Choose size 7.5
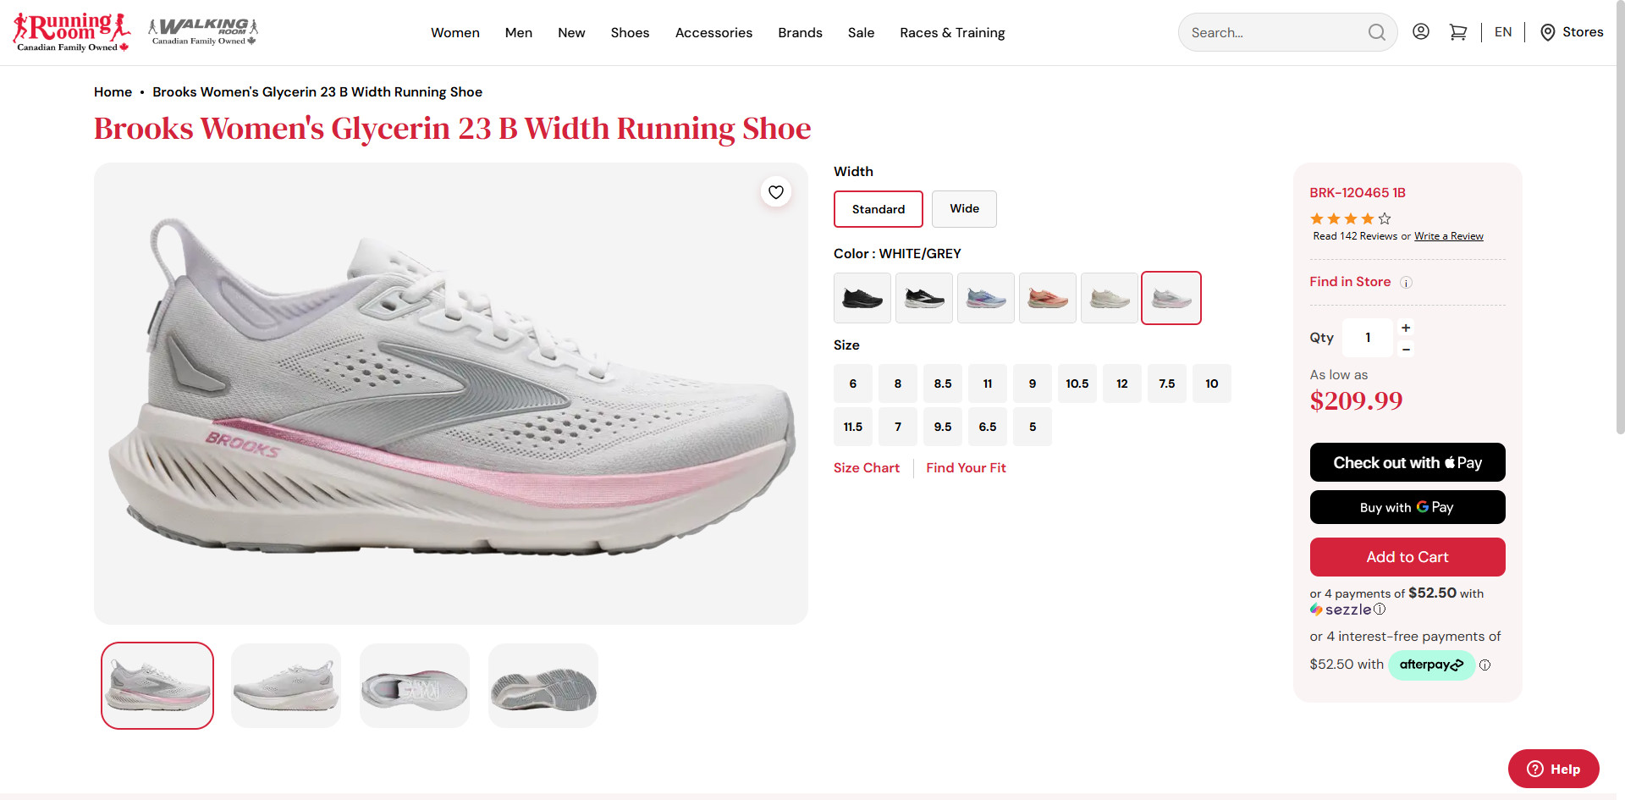 point(1167,383)
